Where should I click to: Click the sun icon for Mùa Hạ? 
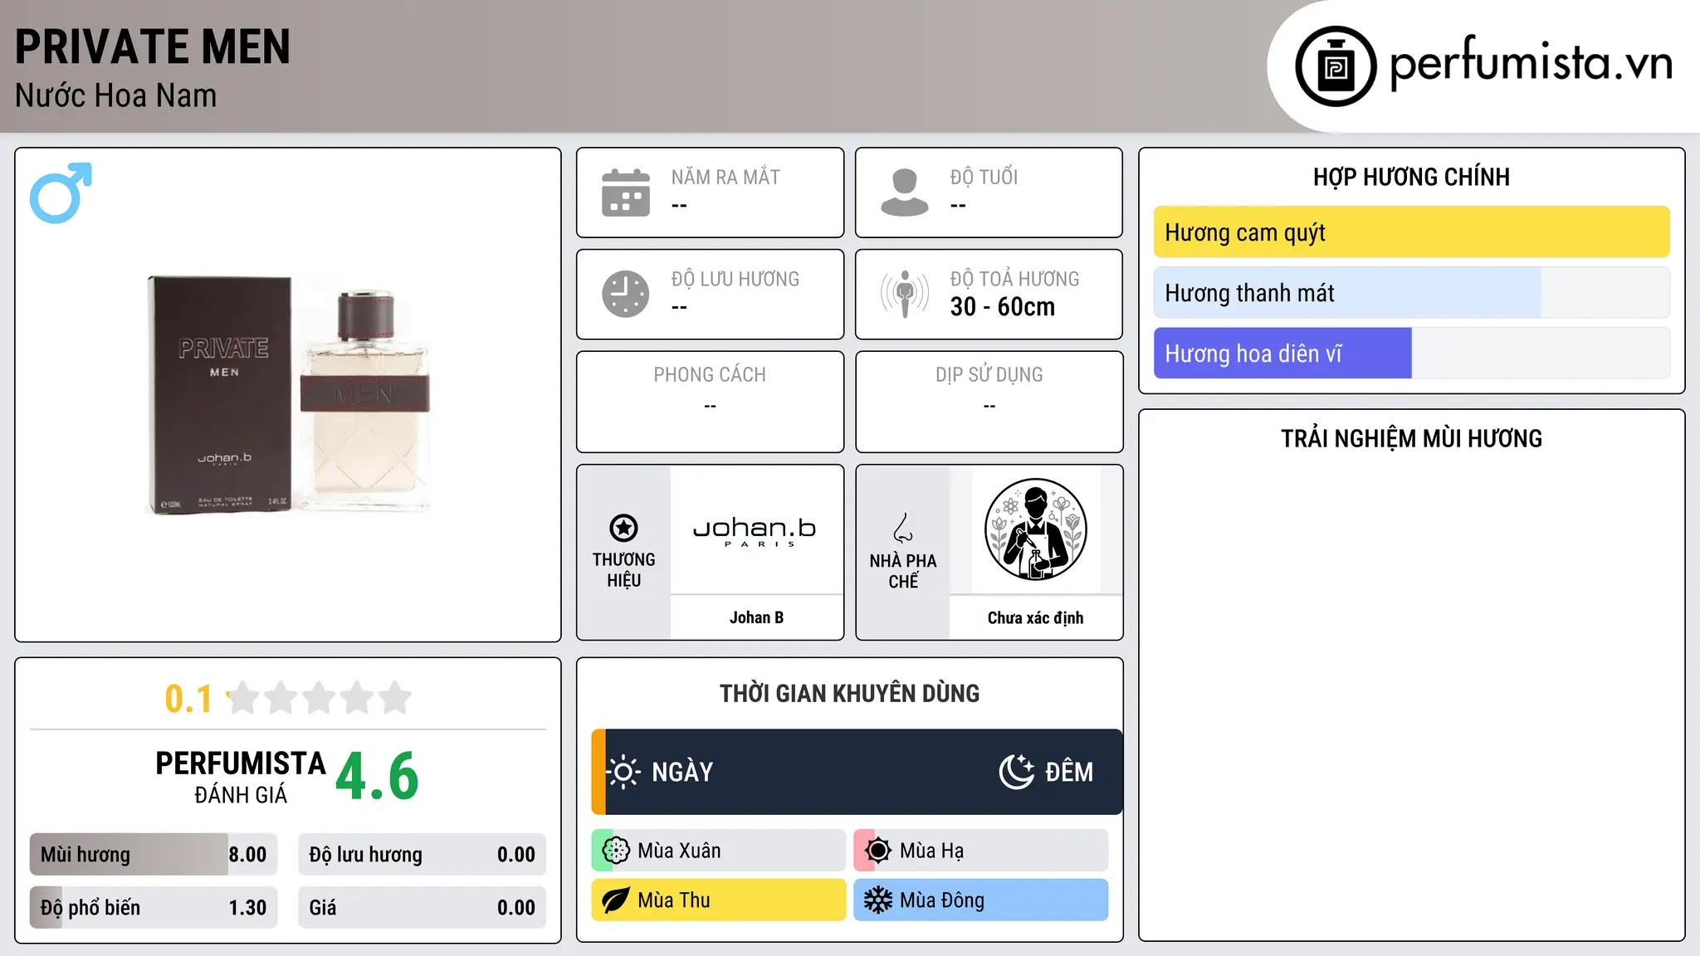tap(878, 851)
